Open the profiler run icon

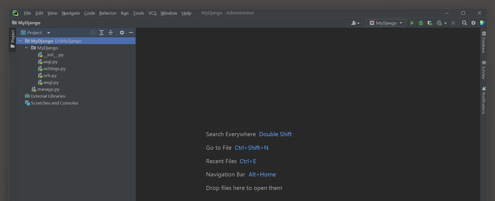point(439,23)
